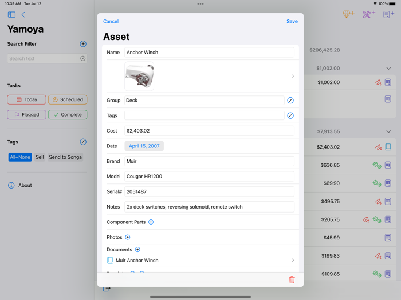Click the Serial# field 2051487

pyautogui.click(x=209, y=191)
